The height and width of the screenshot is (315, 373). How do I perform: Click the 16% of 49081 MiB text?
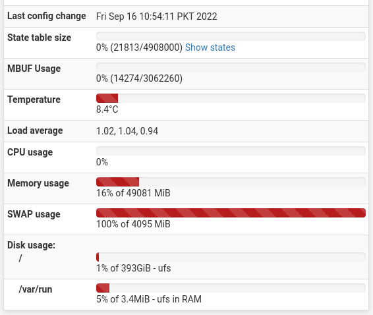click(133, 193)
